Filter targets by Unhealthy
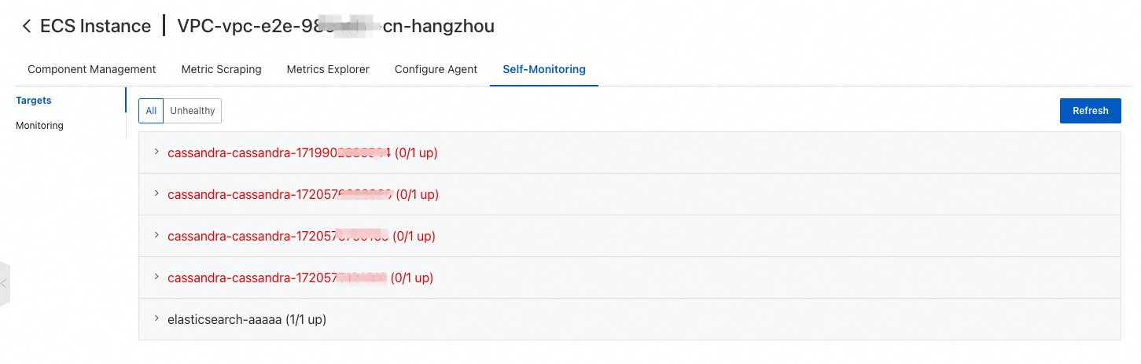The width and height of the screenshot is (1141, 364). click(193, 111)
